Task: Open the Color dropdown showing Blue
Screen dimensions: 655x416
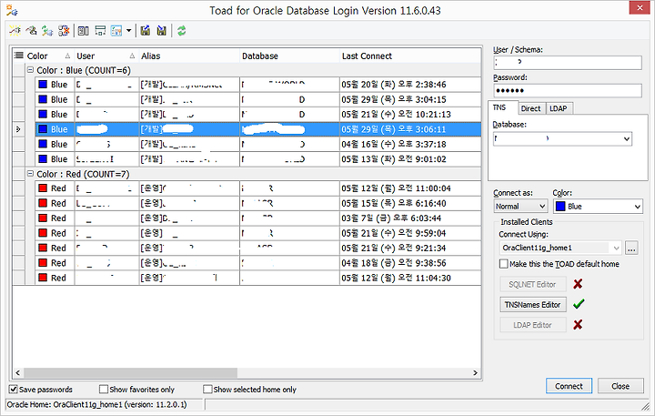Action: (x=638, y=206)
